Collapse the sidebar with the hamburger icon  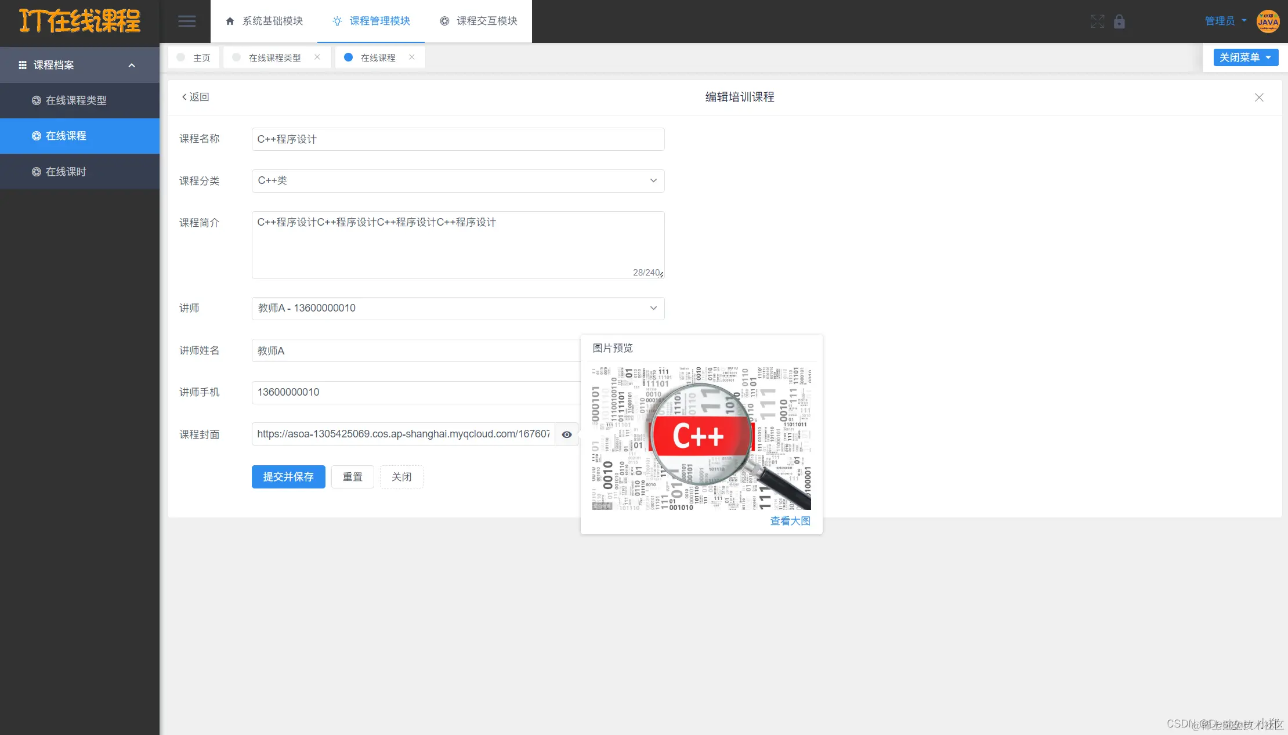coord(187,21)
